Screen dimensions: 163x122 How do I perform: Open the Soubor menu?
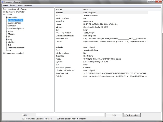5,6
